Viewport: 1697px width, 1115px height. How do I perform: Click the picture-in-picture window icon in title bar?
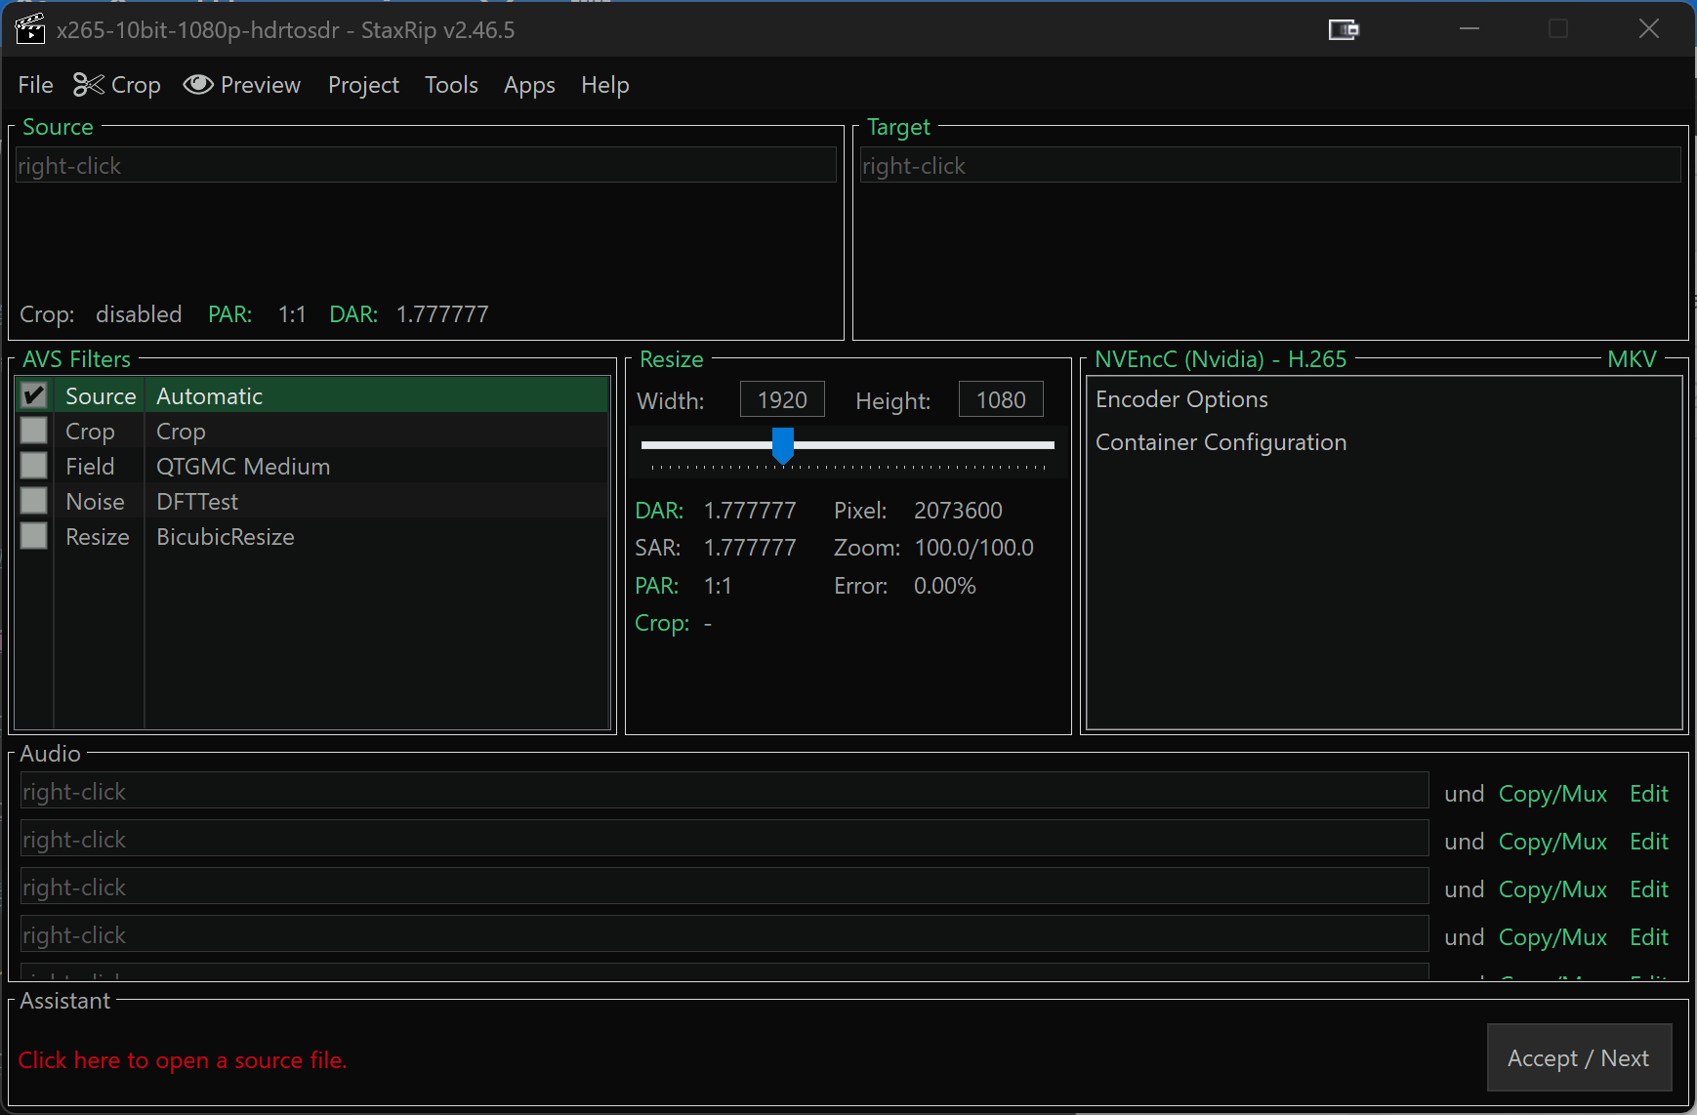(x=1344, y=29)
